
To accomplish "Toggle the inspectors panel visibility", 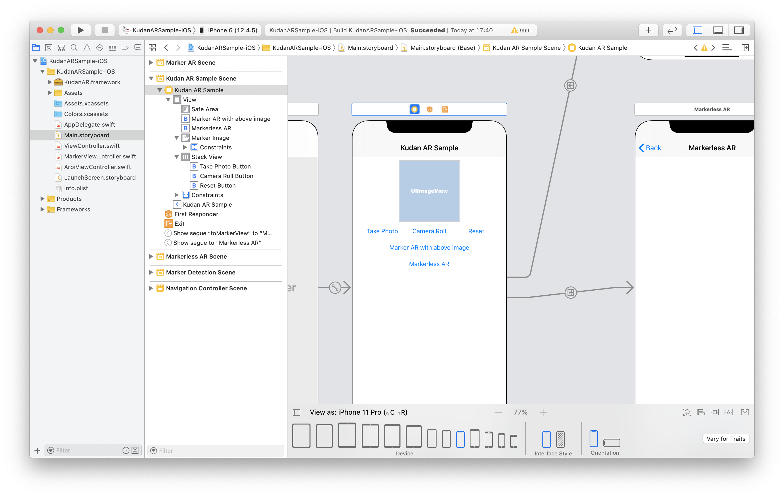I will [739, 30].
